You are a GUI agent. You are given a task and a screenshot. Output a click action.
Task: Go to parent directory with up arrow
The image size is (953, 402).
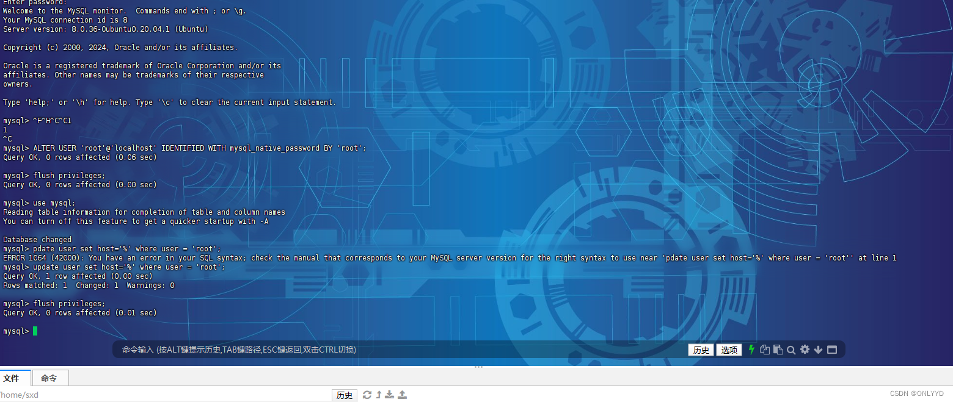pos(378,395)
